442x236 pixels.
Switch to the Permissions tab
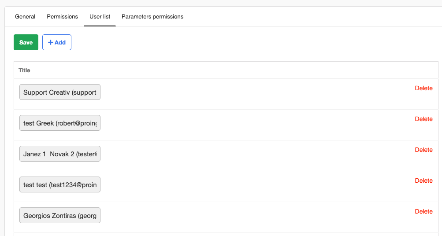click(x=62, y=17)
